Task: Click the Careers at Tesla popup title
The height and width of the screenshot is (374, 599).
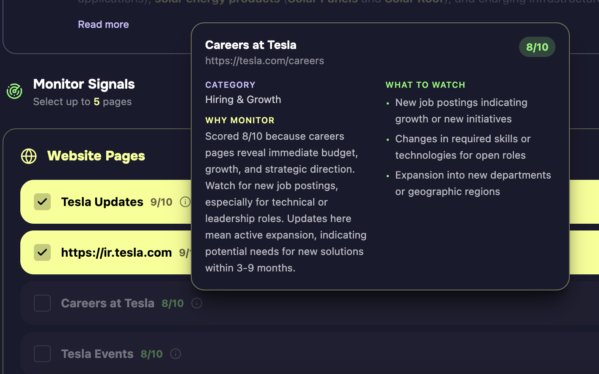Action: coord(250,45)
